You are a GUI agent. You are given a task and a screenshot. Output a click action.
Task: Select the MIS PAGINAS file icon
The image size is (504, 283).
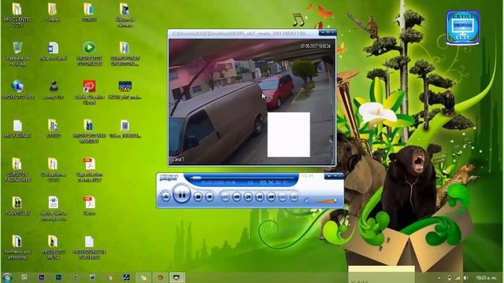coord(17,129)
